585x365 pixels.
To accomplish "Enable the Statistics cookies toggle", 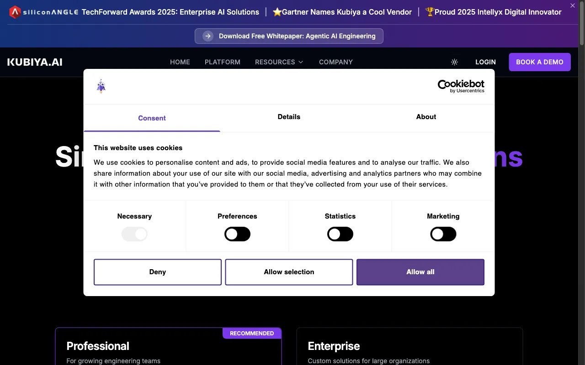I will (x=340, y=235).
